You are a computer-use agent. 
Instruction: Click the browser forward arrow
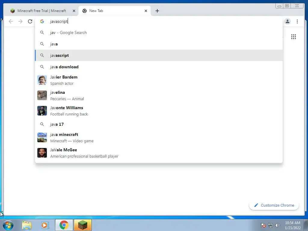(20, 21)
